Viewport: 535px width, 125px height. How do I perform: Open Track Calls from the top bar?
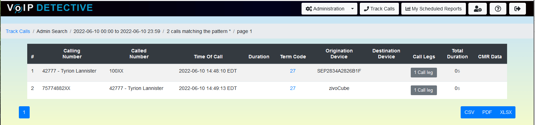[379, 9]
